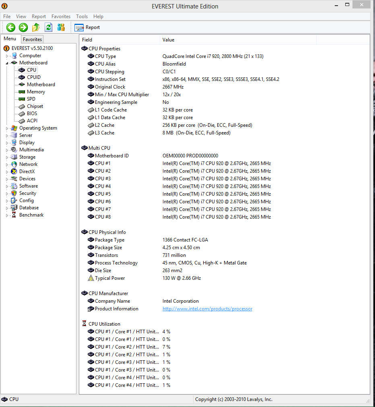Click the Network globe icon in the tree
375x407 pixels.
pos(14,164)
